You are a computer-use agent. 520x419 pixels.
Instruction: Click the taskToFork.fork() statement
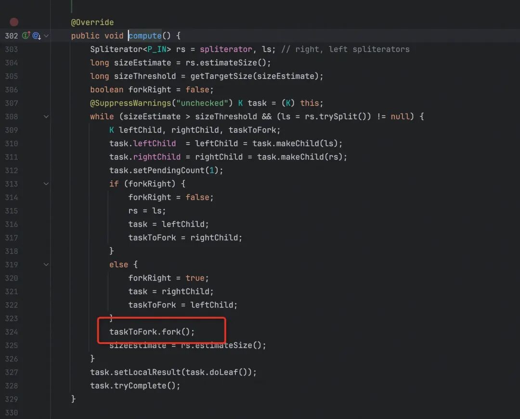tap(152, 332)
